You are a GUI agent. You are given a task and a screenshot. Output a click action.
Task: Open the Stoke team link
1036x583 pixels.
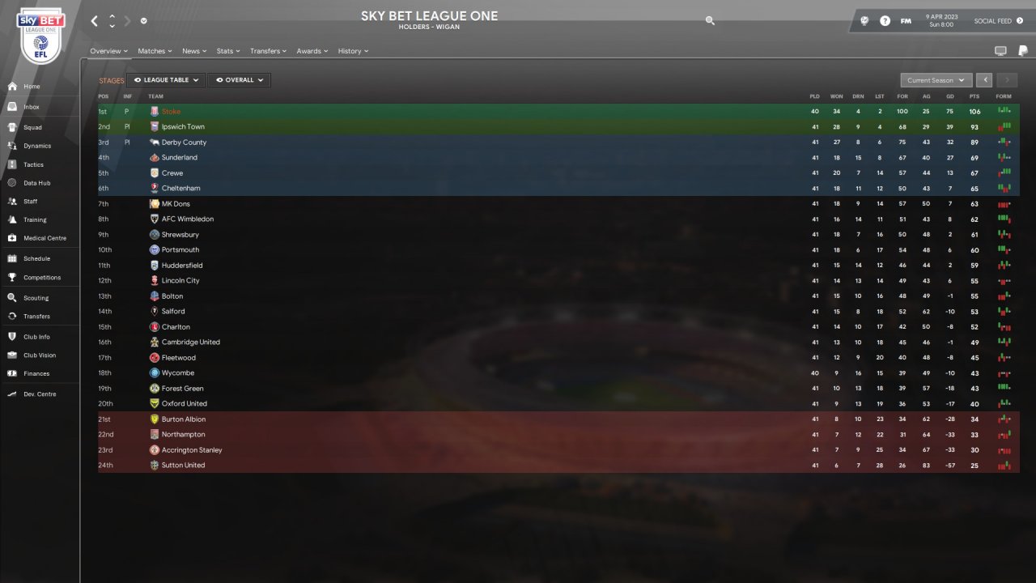coord(171,112)
